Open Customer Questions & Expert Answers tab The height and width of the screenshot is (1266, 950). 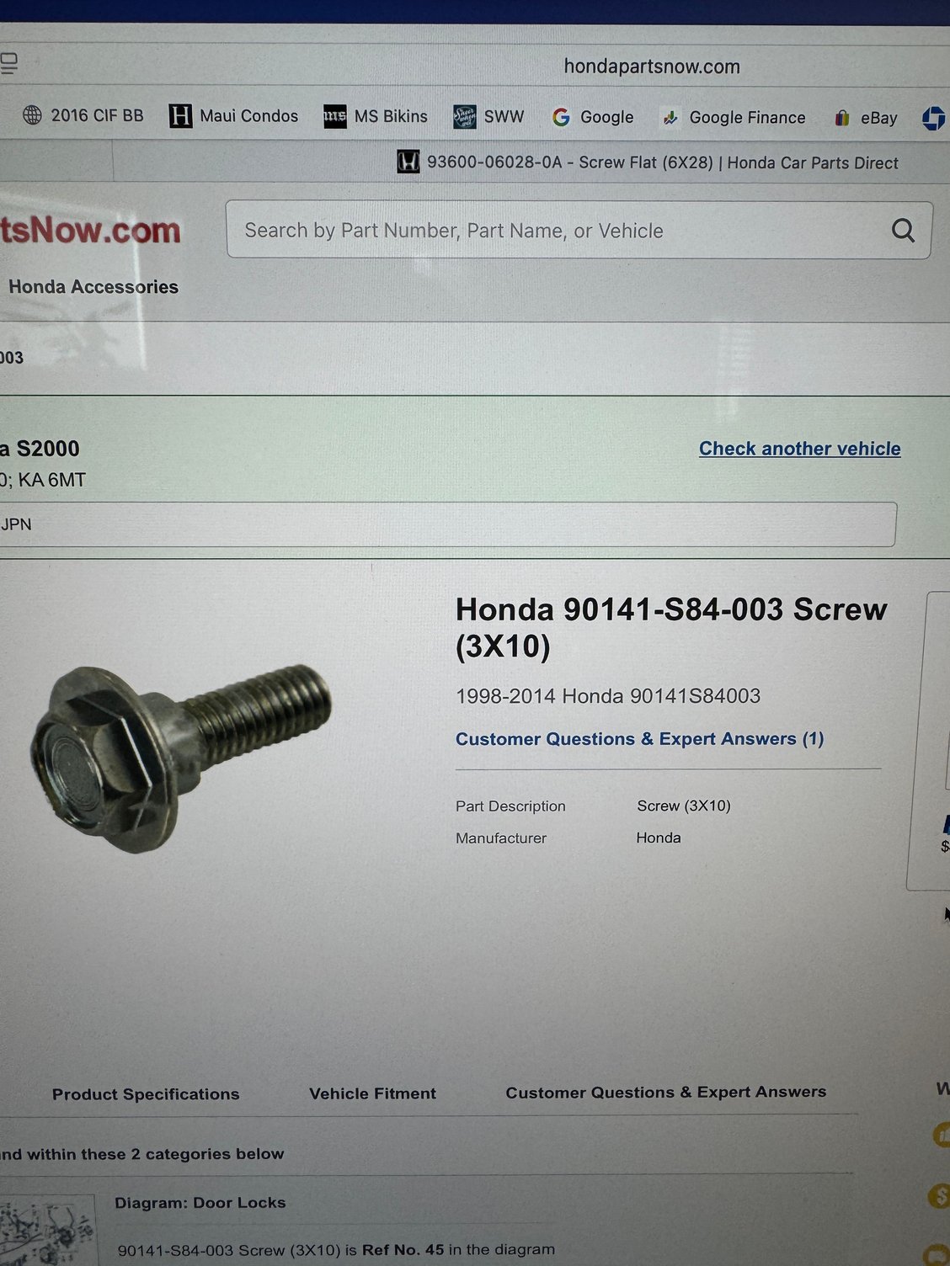pyautogui.click(x=666, y=1092)
